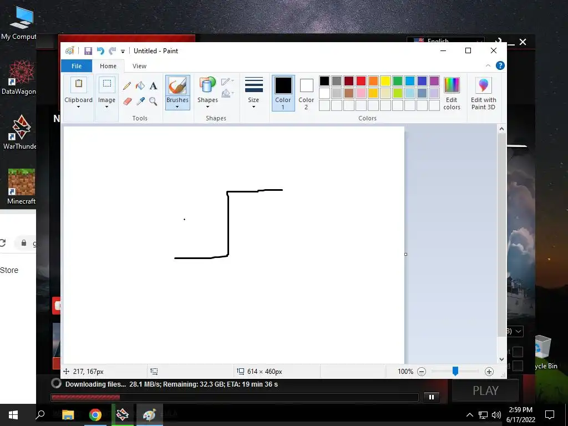Pause the download in the launcher

432,397
